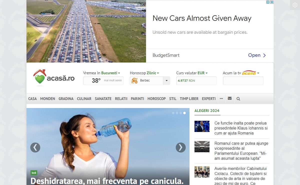This screenshot has width=300, height=185.
Task: Open the CASA menu
Action: [x=32, y=99]
